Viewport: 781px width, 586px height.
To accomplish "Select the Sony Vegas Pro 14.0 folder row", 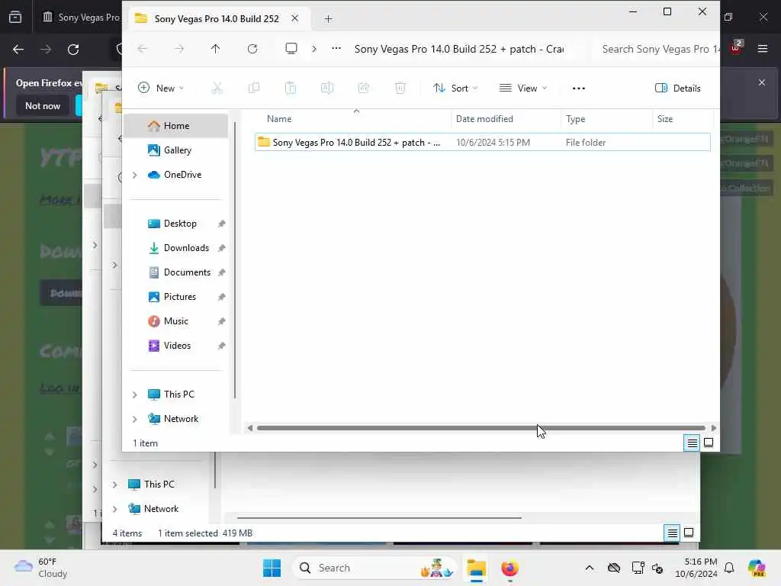I will tap(482, 143).
